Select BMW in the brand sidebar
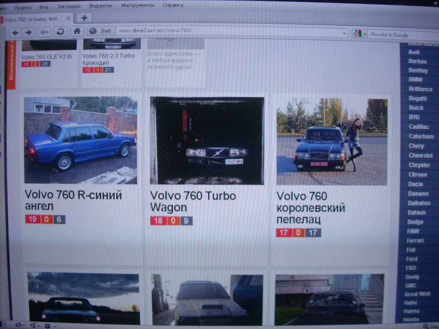Viewport: 439px width, 329px height. 415,80
